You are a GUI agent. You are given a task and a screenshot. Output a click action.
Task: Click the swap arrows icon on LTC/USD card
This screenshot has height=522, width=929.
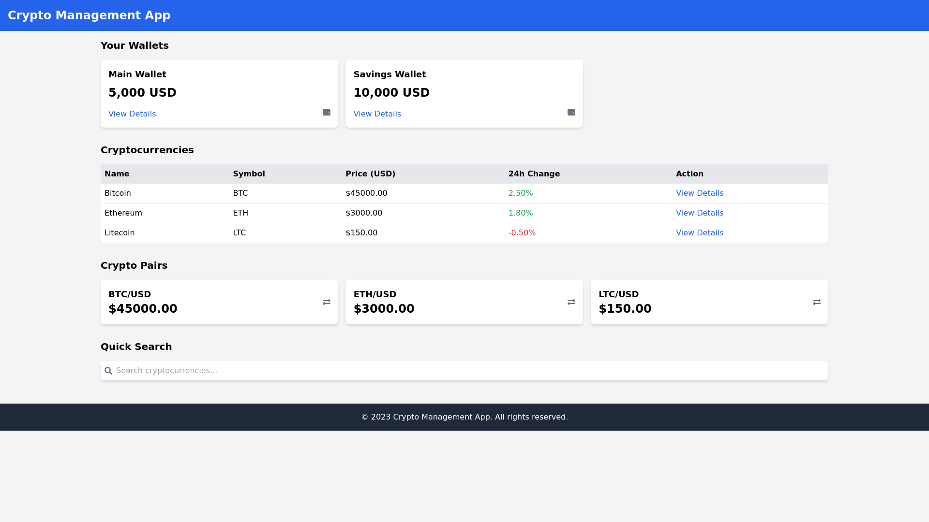(x=817, y=302)
